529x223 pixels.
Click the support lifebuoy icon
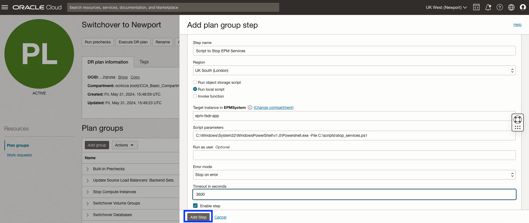pyautogui.click(x=517, y=120)
